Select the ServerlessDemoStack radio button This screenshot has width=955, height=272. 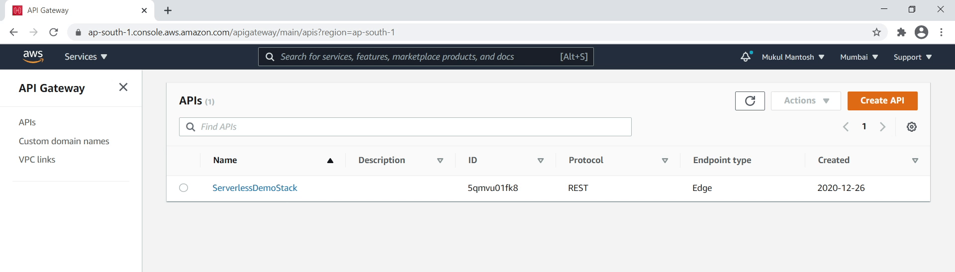[184, 188]
